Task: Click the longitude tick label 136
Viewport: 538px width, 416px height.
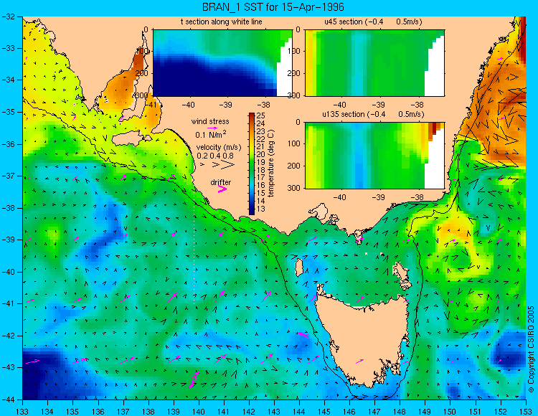Action: pyautogui.click(x=98, y=412)
